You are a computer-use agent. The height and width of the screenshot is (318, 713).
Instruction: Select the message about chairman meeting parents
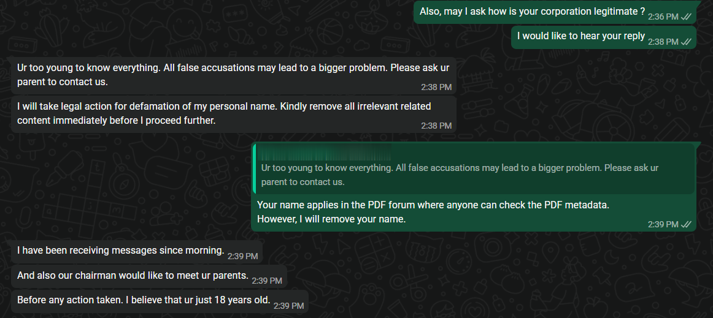[132, 276]
